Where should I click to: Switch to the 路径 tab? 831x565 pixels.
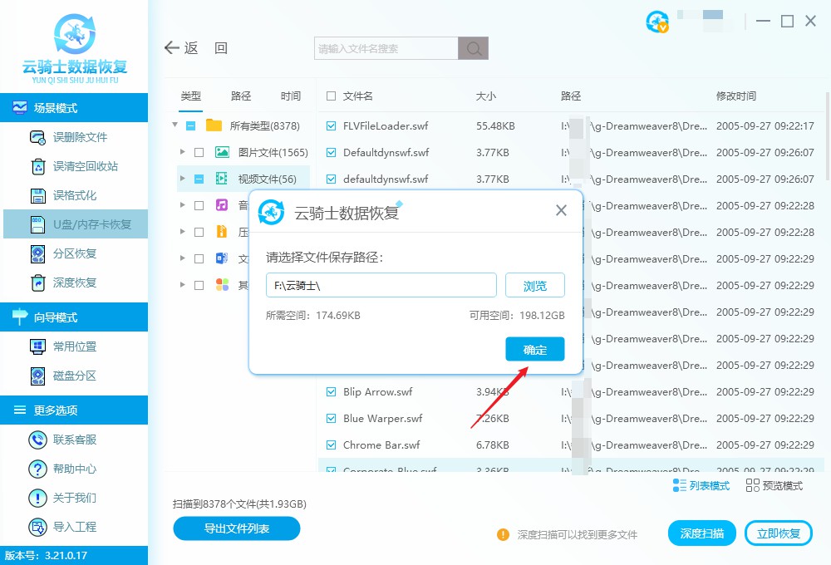240,96
